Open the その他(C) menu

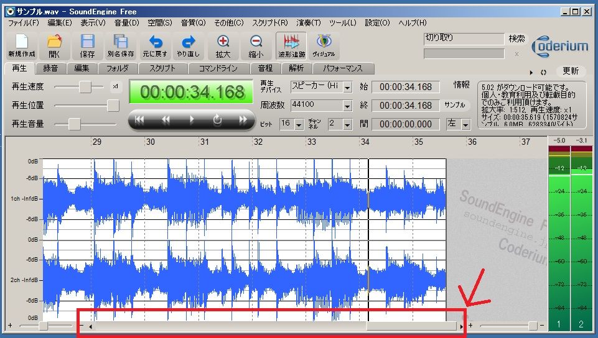point(229,23)
